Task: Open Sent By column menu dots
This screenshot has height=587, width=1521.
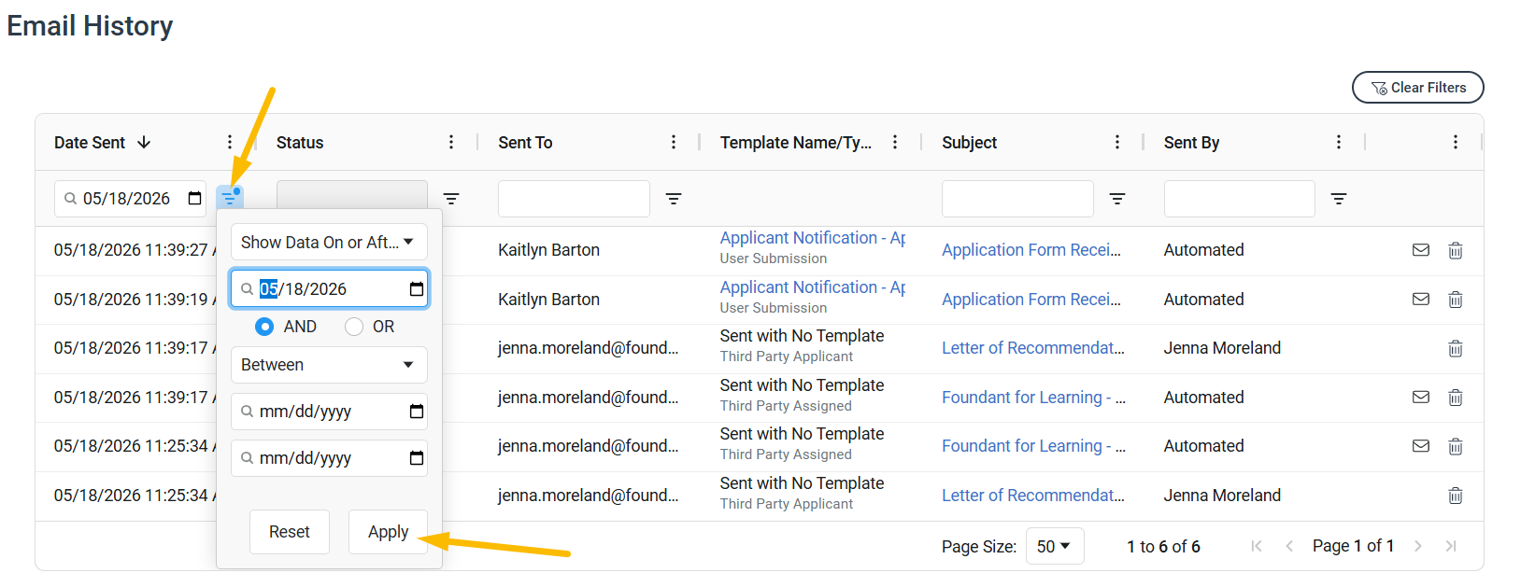Action: coord(1339,142)
